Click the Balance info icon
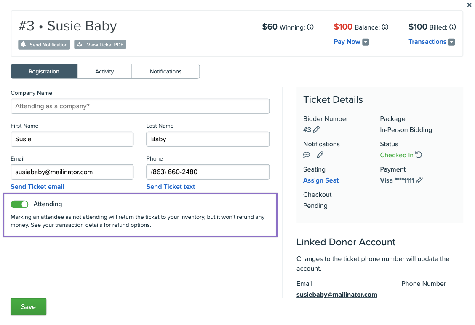The height and width of the screenshot is (325, 475). tap(385, 27)
